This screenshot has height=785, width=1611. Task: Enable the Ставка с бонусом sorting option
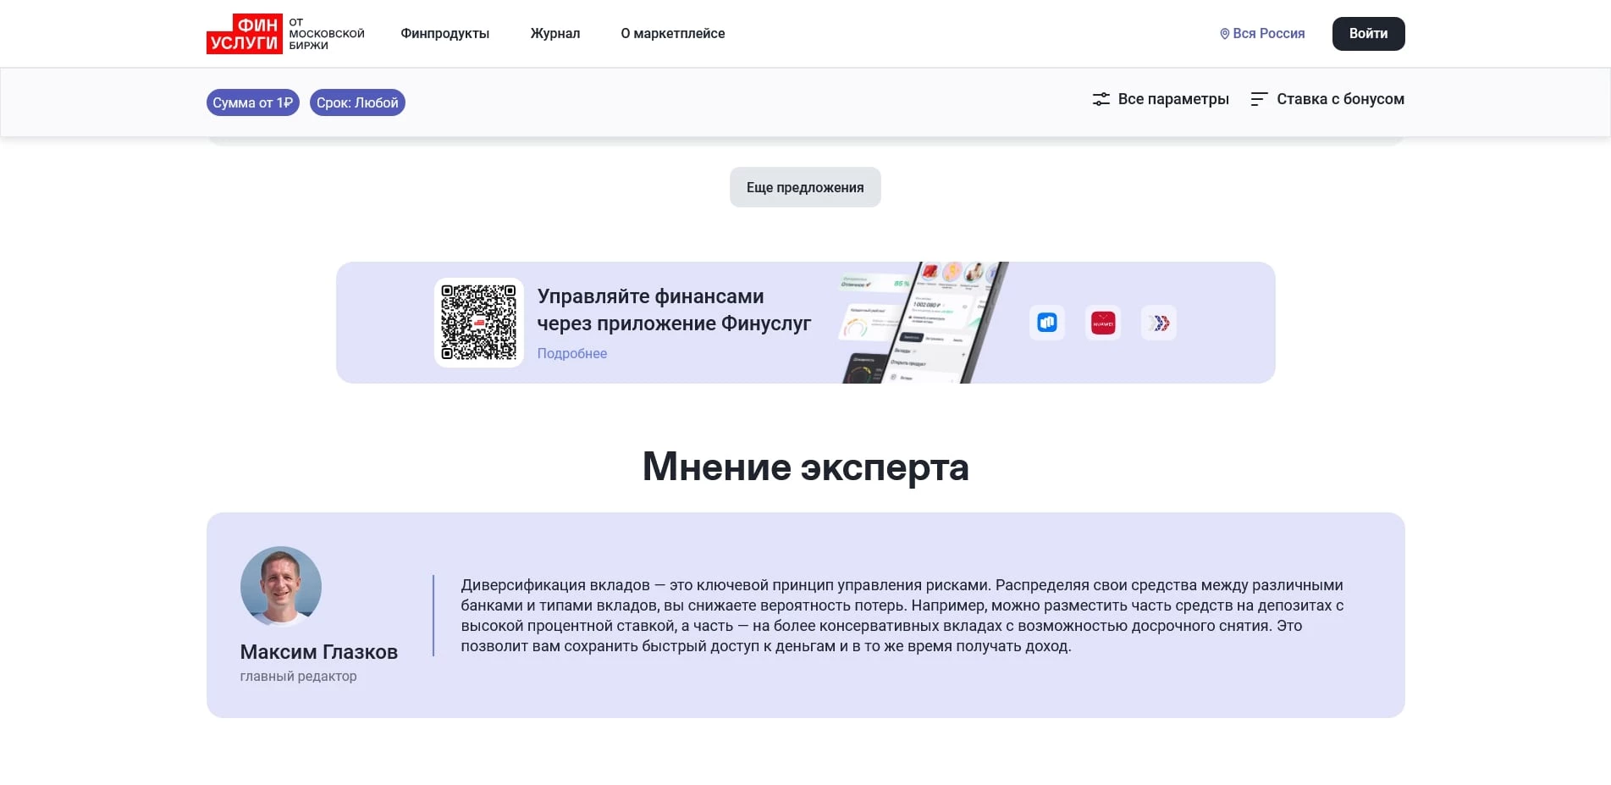coord(1340,99)
